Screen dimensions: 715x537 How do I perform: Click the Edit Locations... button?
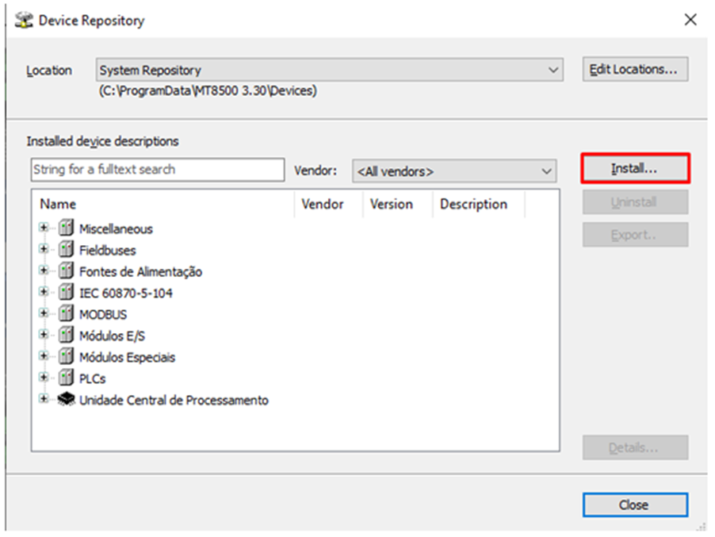[634, 69]
